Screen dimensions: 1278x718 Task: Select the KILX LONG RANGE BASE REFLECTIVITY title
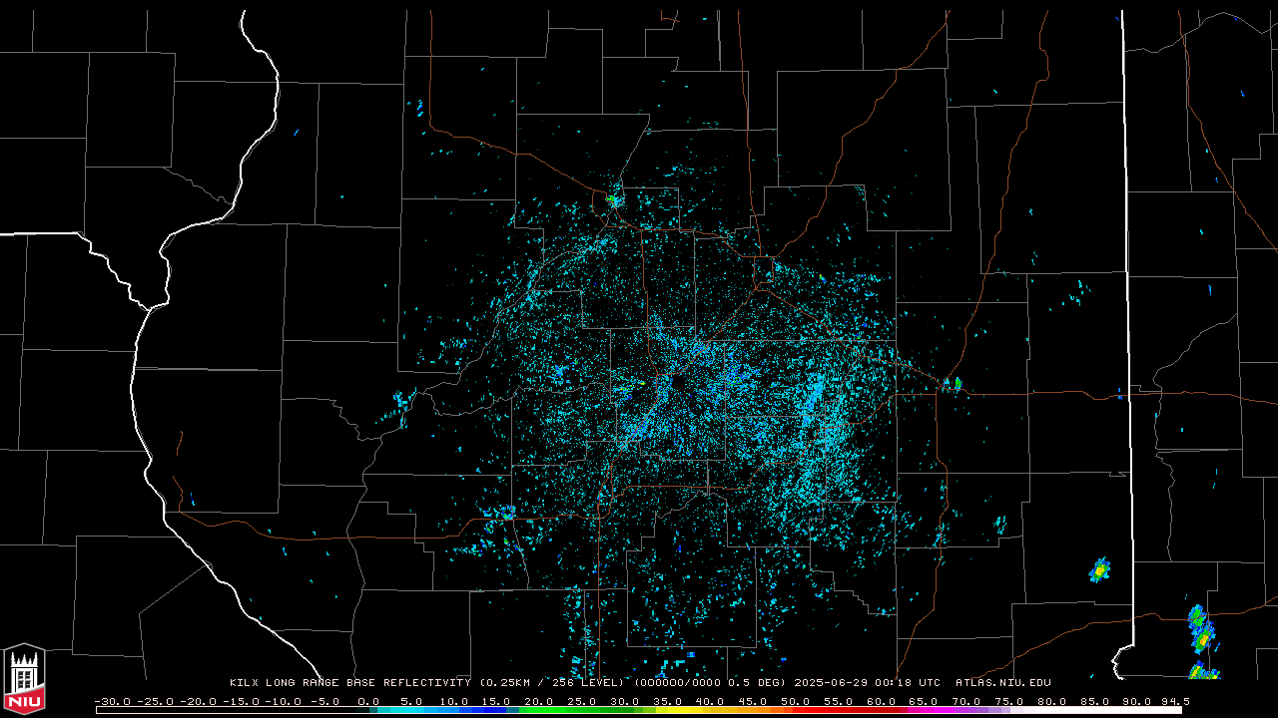(x=350, y=683)
